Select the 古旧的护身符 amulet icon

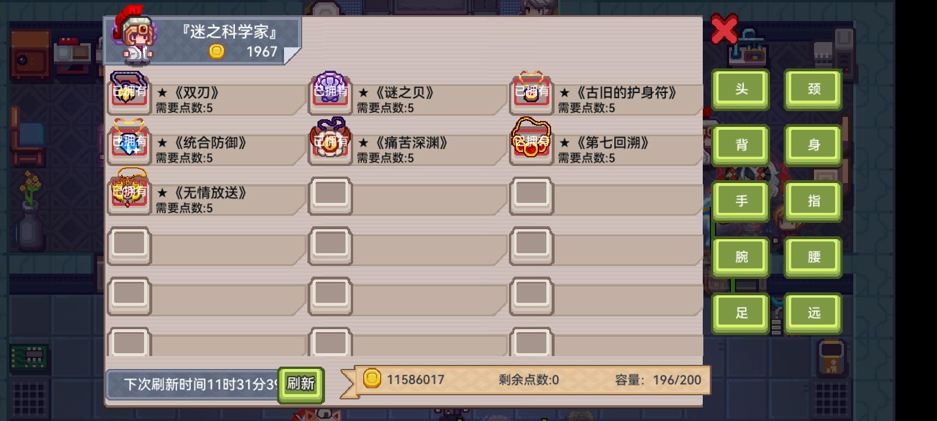click(x=531, y=94)
